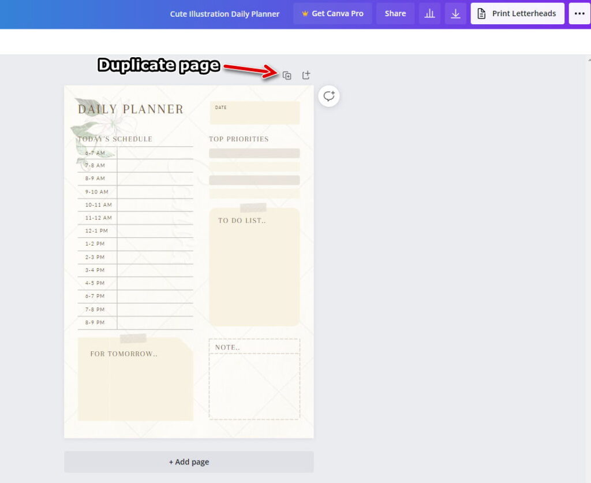Select the DATE field on the planner

[x=254, y=112]
